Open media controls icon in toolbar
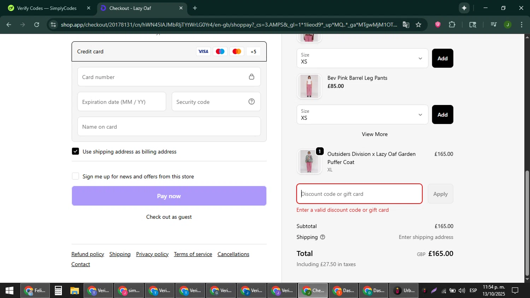This screenshot has width=530, height=298. (494, 24)
